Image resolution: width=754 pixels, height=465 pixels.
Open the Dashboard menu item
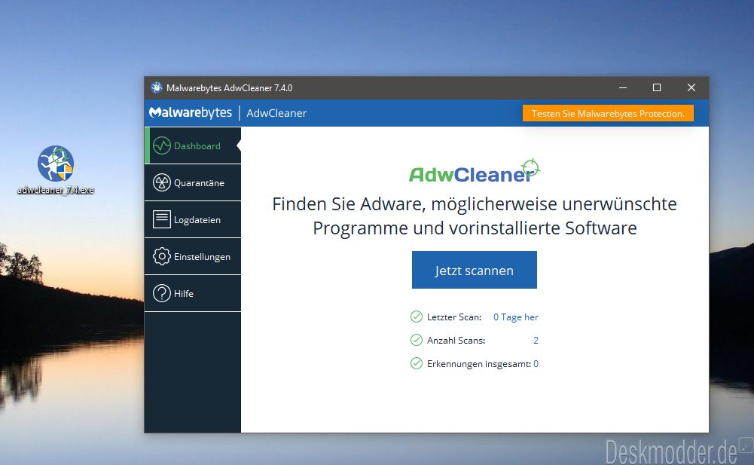[193, 145]
